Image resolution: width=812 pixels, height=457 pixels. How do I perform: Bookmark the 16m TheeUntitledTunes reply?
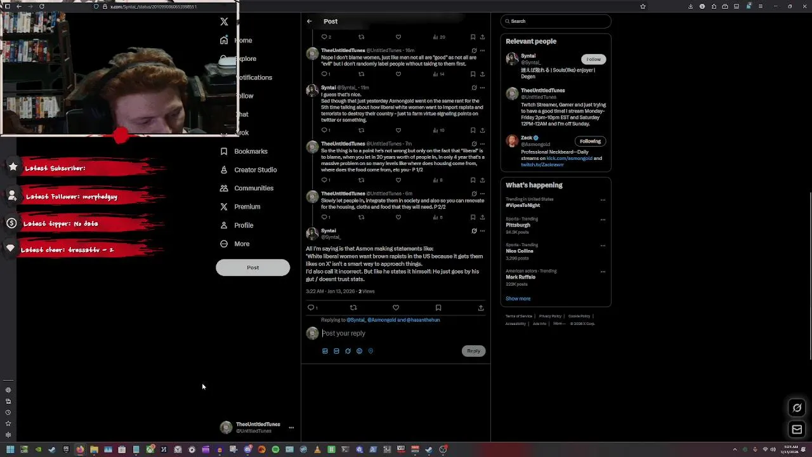(473, 74)
